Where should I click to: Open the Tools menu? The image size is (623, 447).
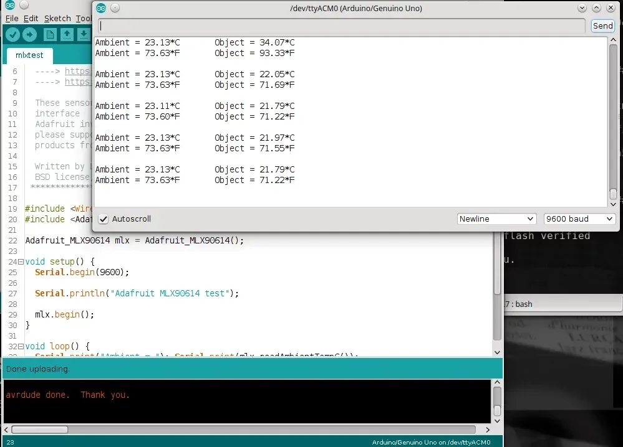pos(84,18)
